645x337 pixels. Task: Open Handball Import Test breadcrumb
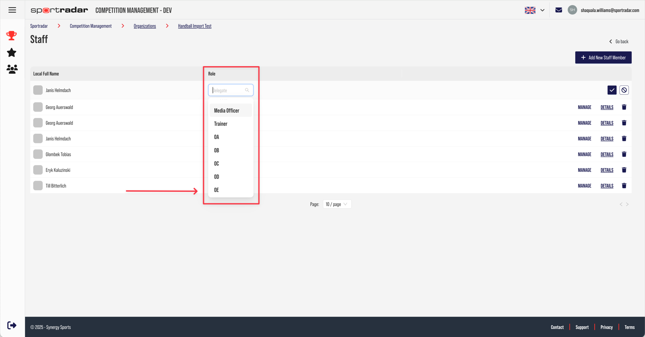click(x=195, y=26)
